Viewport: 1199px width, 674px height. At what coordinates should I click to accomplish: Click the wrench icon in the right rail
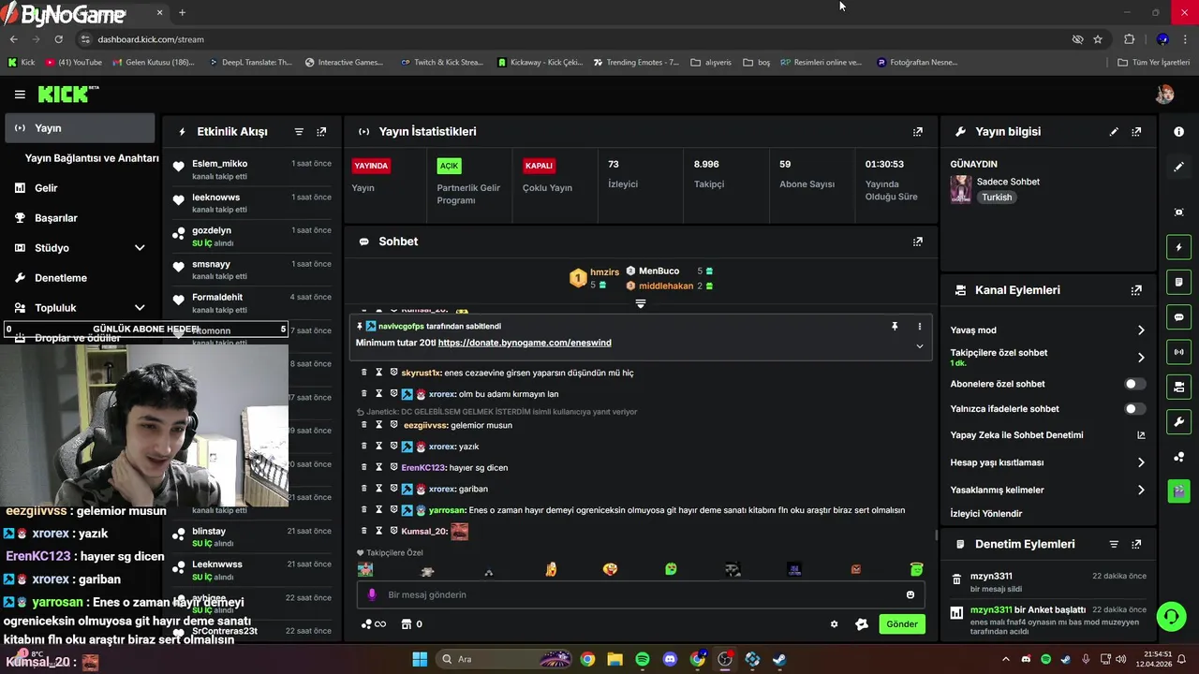(x=1179, y=422)
